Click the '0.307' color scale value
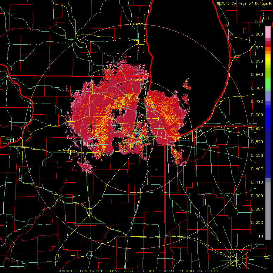 pyautogui.click(x=257, y=209)
